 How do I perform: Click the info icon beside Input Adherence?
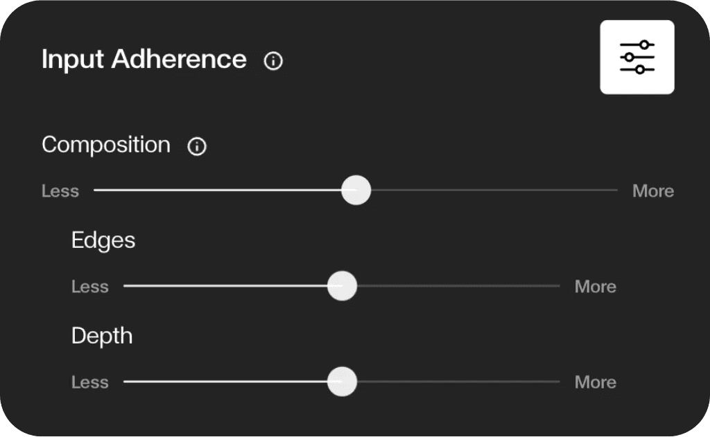click(273, 61)
